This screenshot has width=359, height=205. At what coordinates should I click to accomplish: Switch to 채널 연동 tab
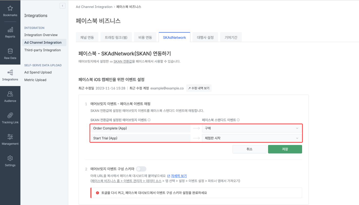pos(87,37)
